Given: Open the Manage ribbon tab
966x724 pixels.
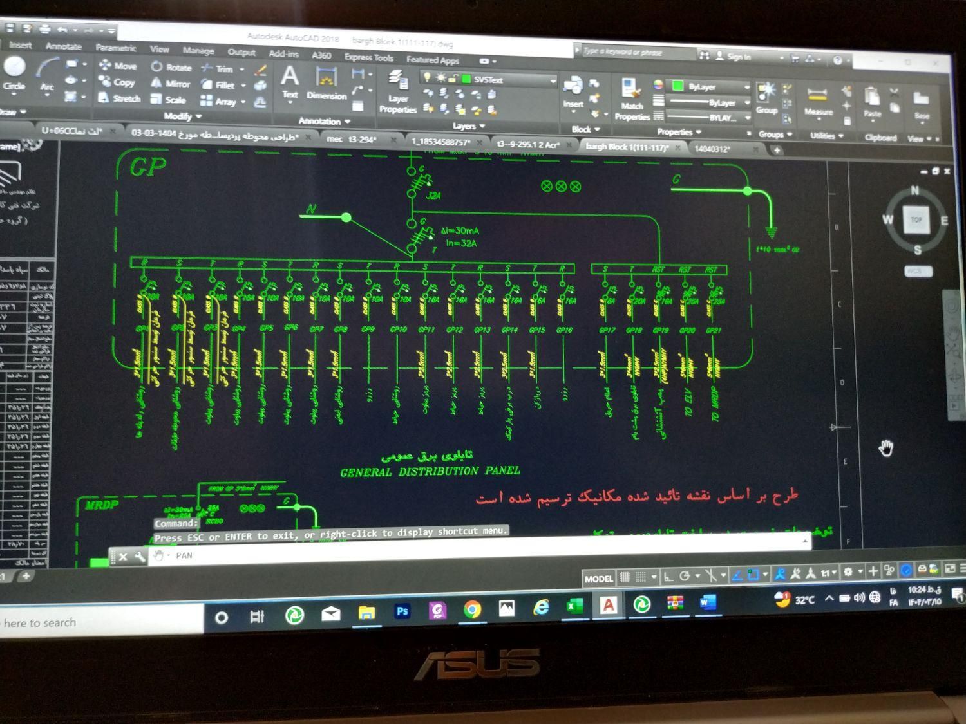Looking at the screenshot, I should [198, 50].
